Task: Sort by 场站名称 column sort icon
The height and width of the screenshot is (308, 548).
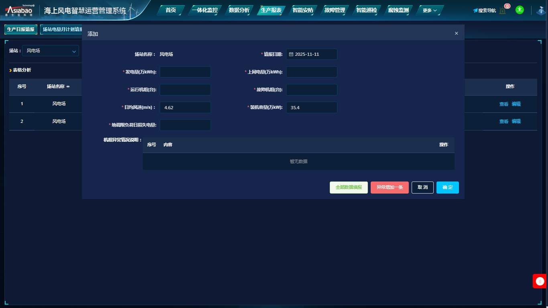Action: click(x=68, y=86)
